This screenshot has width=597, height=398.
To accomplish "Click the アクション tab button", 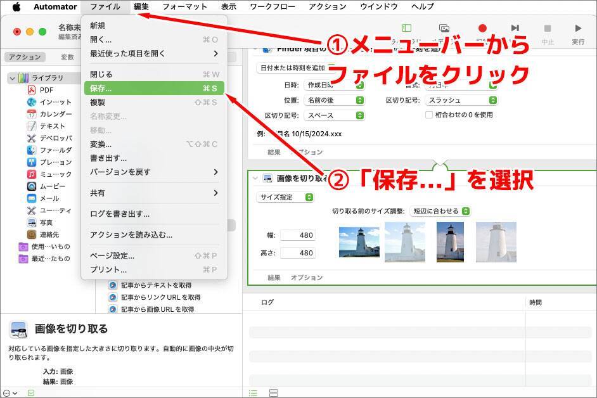I will point(25,57).
